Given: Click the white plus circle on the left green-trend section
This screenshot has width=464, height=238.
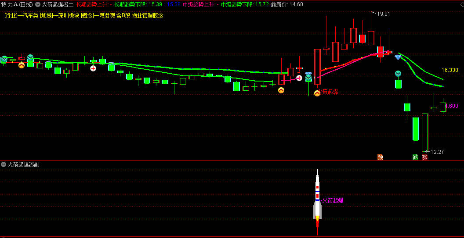Looking at the screenshot, I should 93,68.
